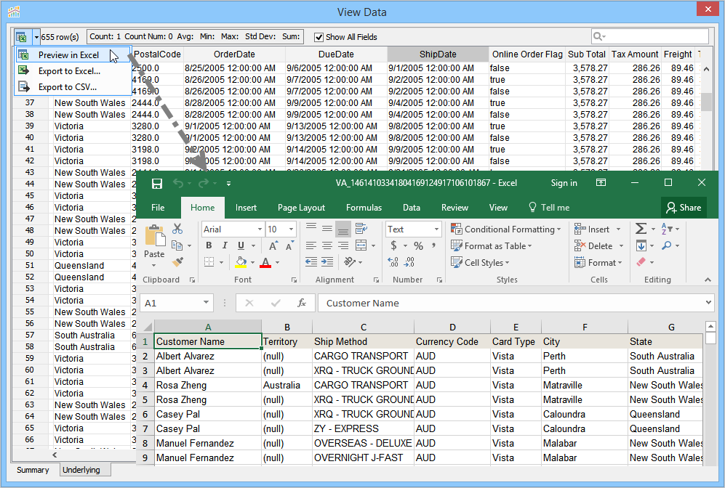
Task: Click the Excel Name Box showing A1
Action: point(177,303)
